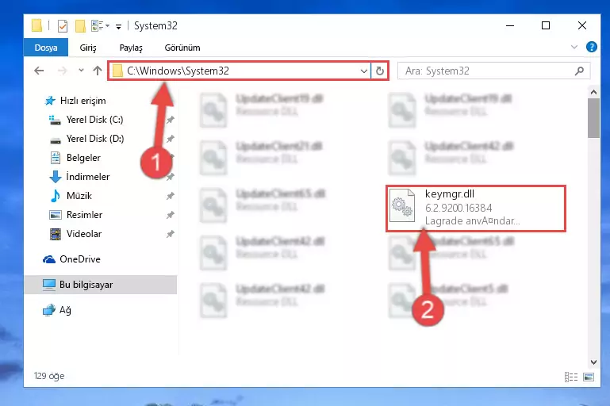
Task: Click the Resimler picture icon
Action: click(56, 215)
